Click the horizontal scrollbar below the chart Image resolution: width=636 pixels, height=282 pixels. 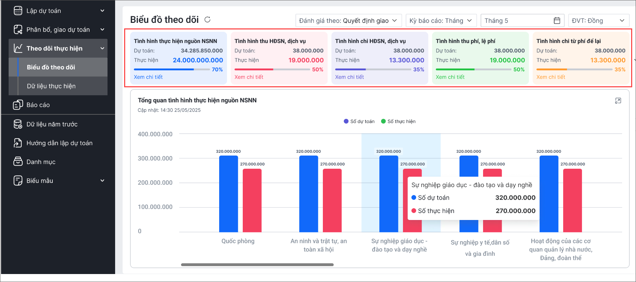pyautogui.click(x=257, y=265)
